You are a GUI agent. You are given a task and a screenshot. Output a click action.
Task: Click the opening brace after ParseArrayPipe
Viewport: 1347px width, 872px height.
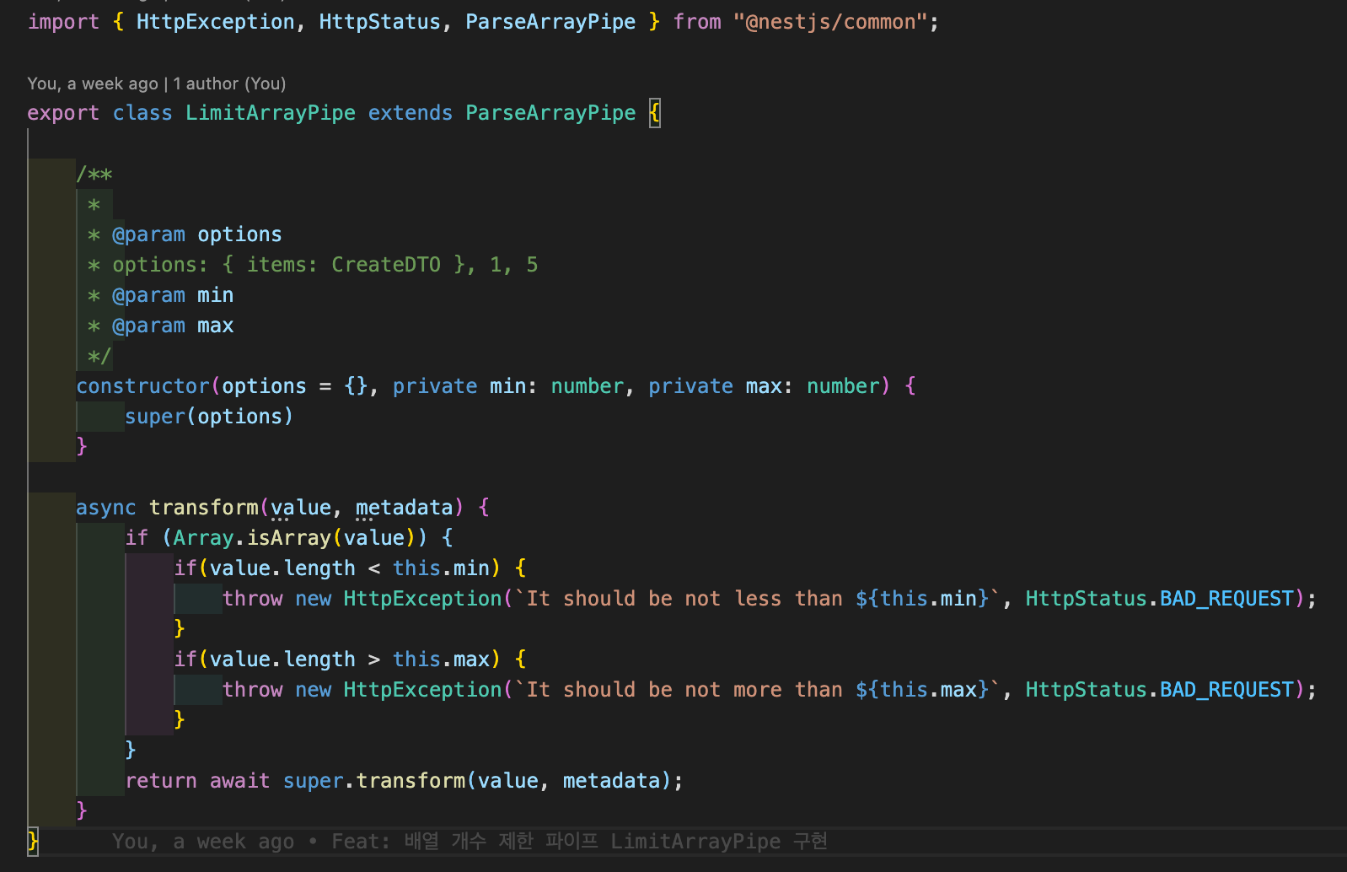(655, 113)
